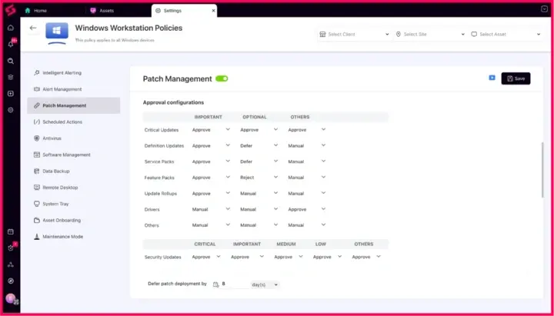Click the blue video help icon near Save
The image size is (554, 316).
(492, 78)
